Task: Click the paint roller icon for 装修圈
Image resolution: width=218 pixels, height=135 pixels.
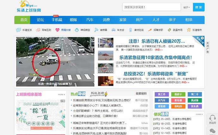Action: [96, 30]
